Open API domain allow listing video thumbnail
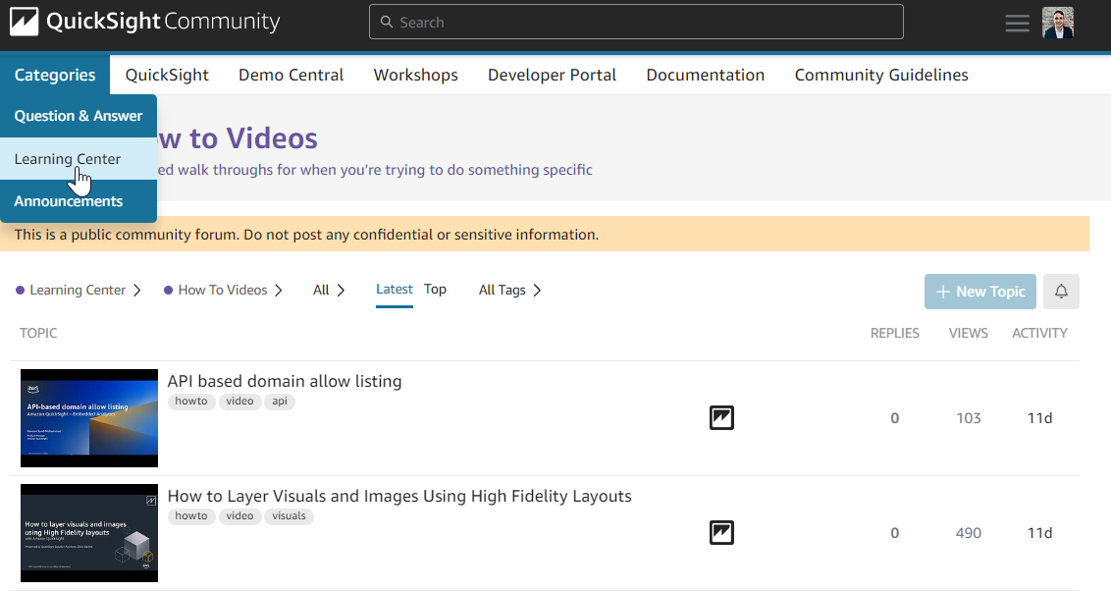Image resolution: width=1111 pixels, height=591 pixels. tap(89, 418)
